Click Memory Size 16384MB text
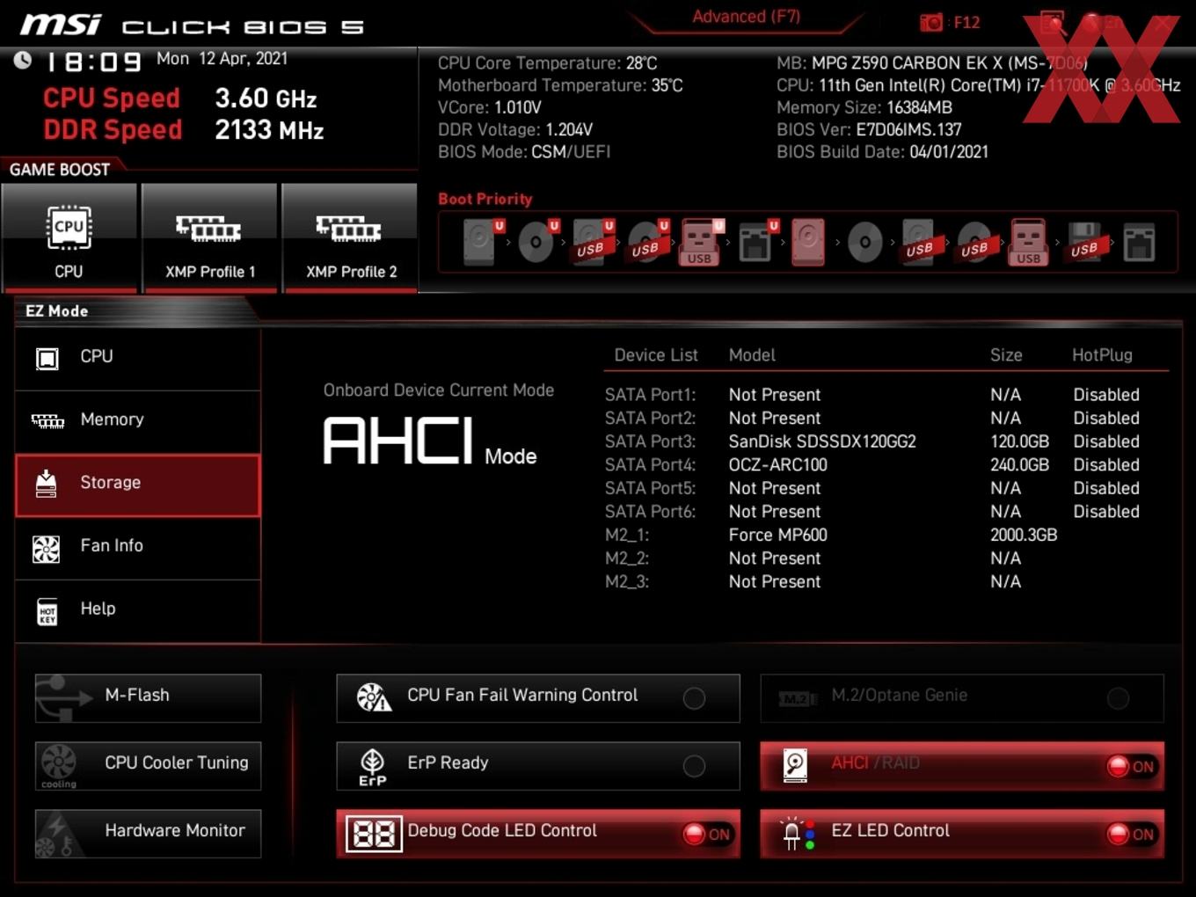1196x897 pixels. [864, 107]
